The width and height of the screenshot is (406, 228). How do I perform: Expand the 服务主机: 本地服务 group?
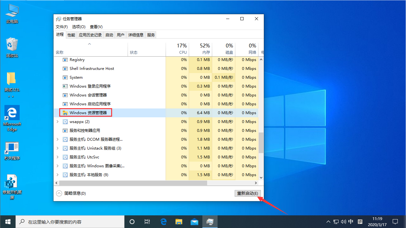57,175
